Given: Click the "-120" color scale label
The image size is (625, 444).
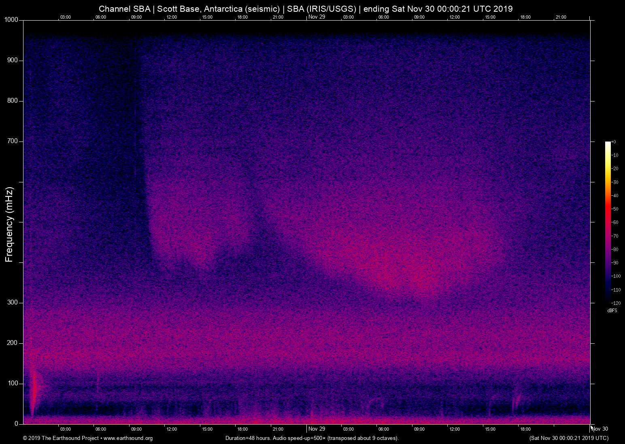Looking at the screenshot, I should [616, 303].
